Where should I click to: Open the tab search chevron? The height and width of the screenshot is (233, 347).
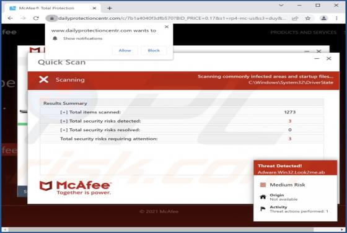[281, 5]
